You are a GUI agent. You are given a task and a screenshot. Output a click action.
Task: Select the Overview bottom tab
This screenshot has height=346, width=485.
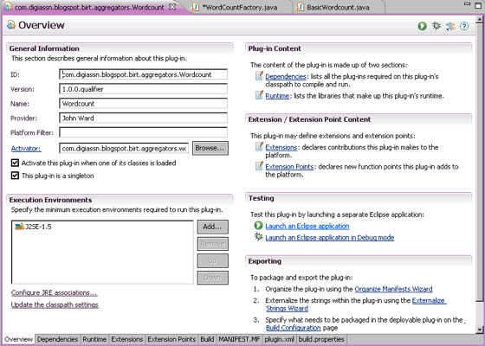point(18,339)
